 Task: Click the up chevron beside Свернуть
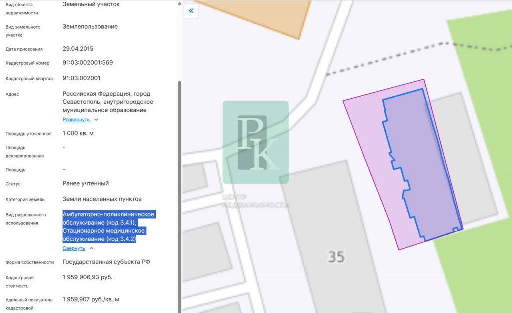pyautogui.click(x=91, y=248)
